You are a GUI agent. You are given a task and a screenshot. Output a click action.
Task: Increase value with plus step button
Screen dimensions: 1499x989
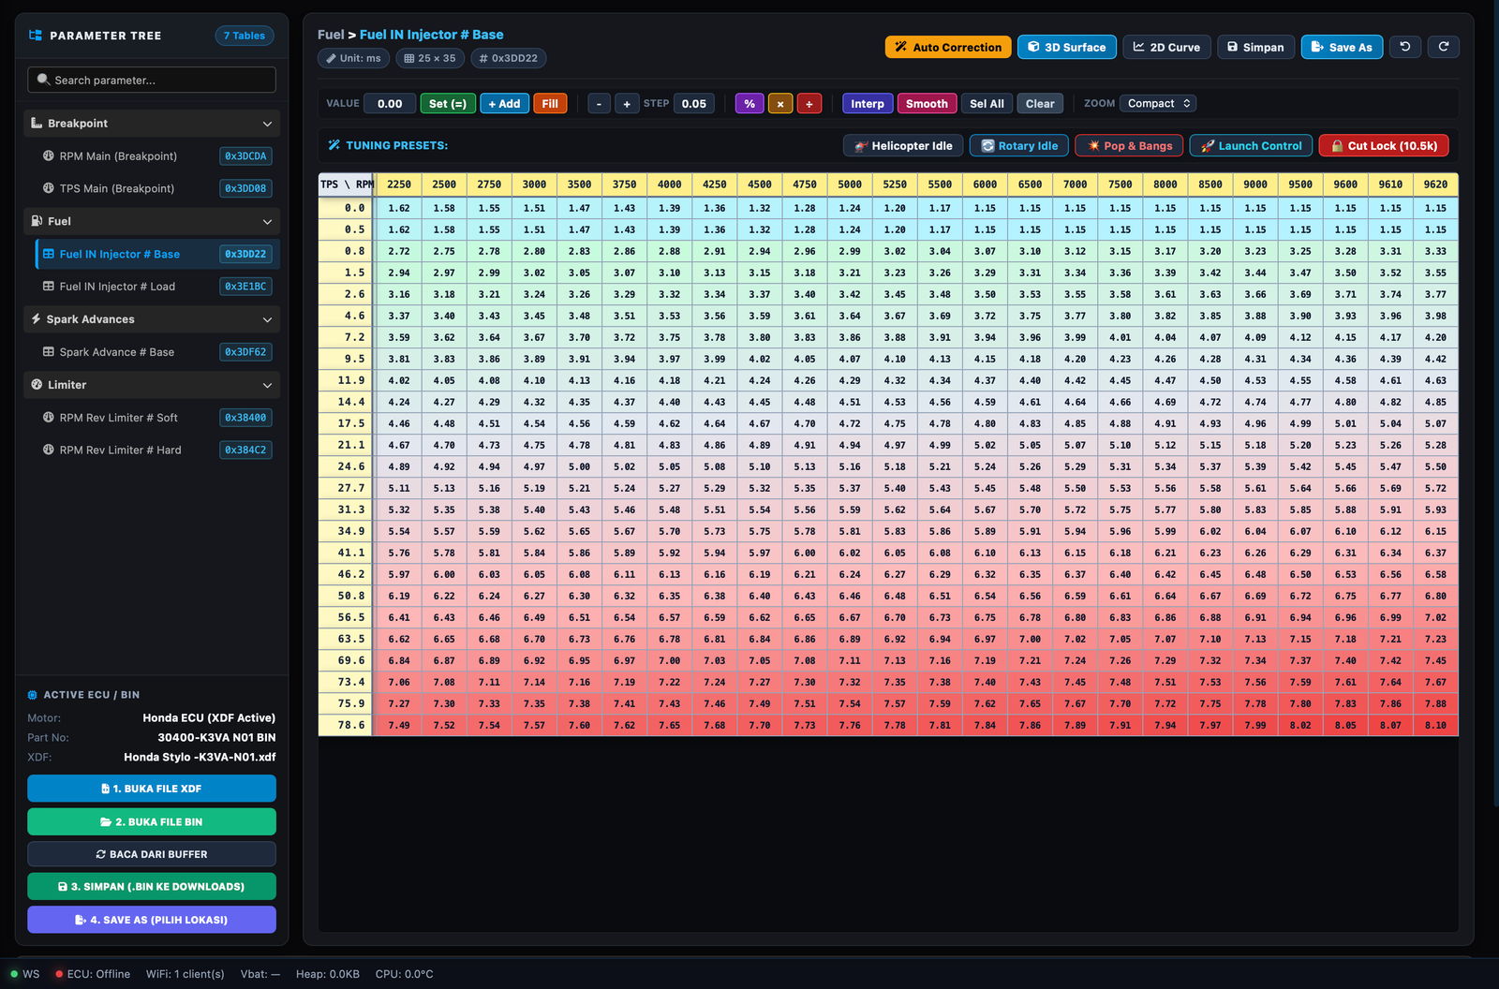pyautogui.click(x=627, y=104)
